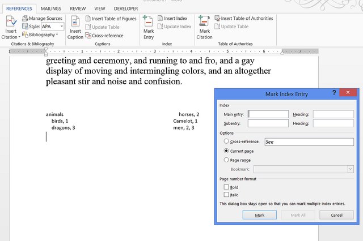Open the Cross-reference command
363x241 pixels.
coord(104,36)
